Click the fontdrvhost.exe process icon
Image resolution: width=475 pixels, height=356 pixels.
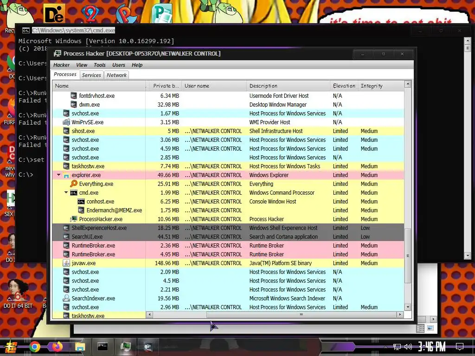pyautogui.click(x=74, y=95)
